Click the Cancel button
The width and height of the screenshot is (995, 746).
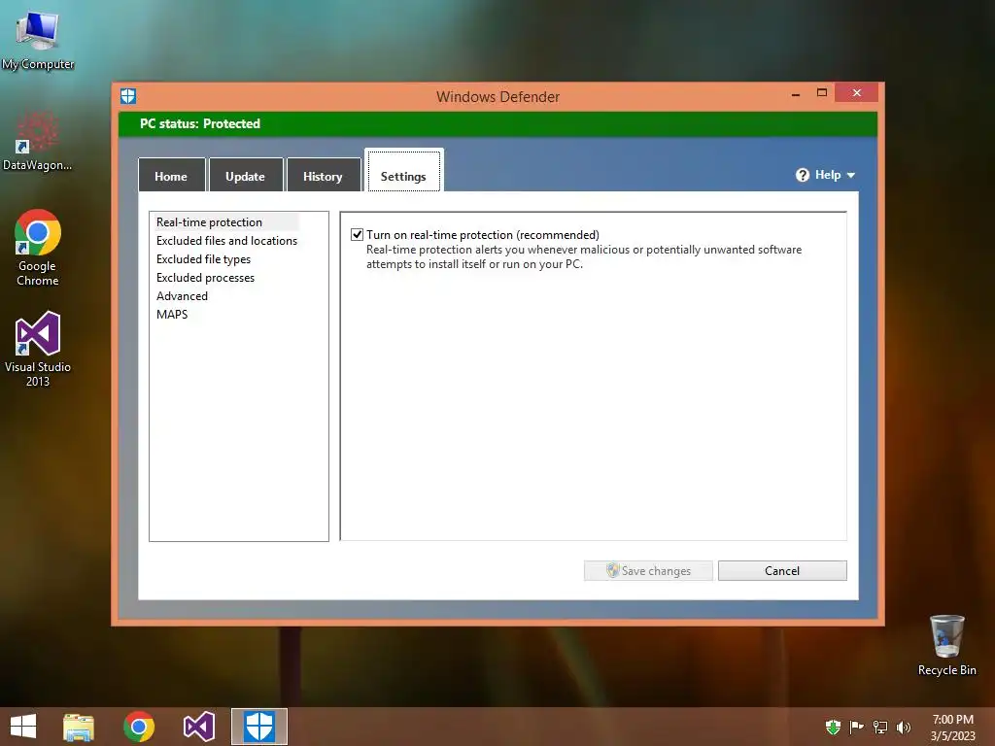pos(782,570)
